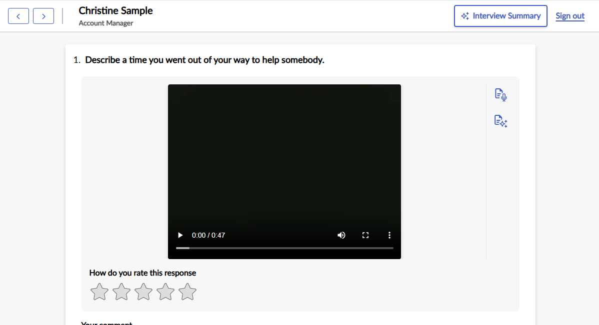
Task: Enter fullscreen on the video player
Action: (x=365, y=235)
